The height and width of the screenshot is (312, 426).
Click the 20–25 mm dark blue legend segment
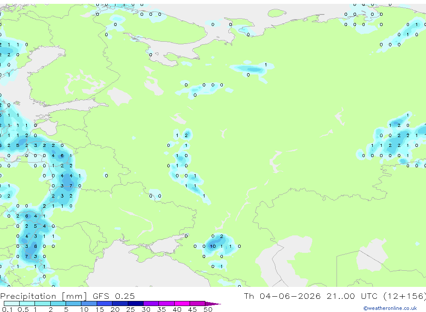[x=120, y=303]
